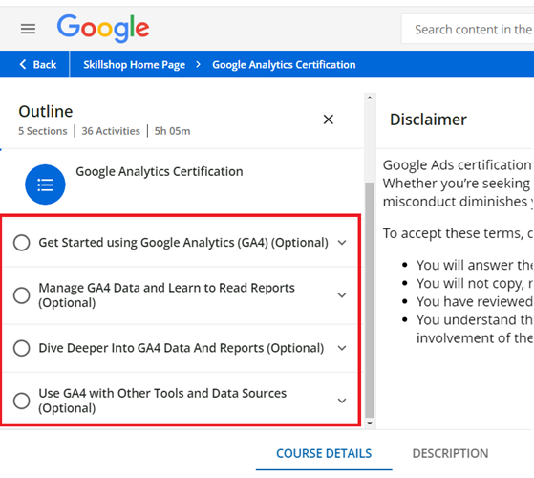
Task: Click the Get Started using Google Analytics label
Action: click(x=183, y=243)
